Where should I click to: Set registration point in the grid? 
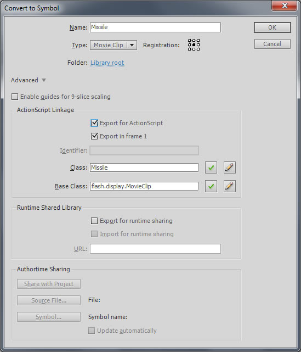(194, 44)
